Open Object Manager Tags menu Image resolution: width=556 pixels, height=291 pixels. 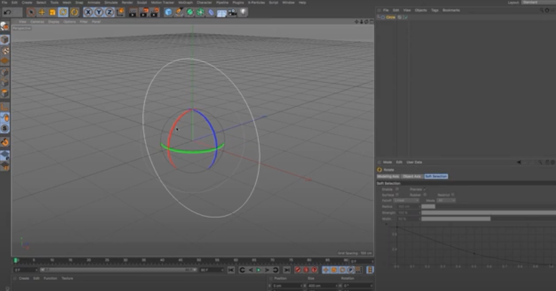click(434, 11)
